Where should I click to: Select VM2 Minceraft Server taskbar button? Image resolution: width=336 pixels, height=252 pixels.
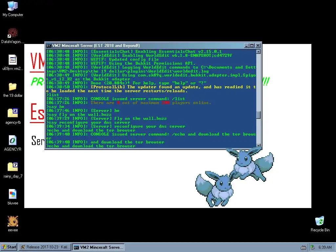[98, 247]
